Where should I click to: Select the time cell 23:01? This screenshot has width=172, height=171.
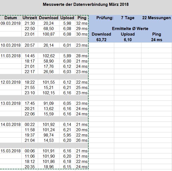click(x=30, y=34)
